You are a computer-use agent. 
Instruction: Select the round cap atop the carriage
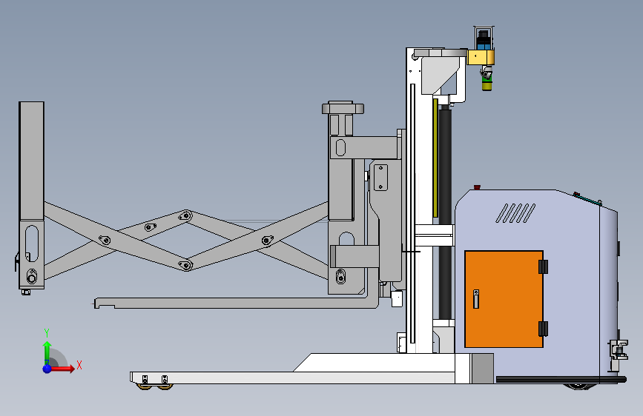pos(343,108)
